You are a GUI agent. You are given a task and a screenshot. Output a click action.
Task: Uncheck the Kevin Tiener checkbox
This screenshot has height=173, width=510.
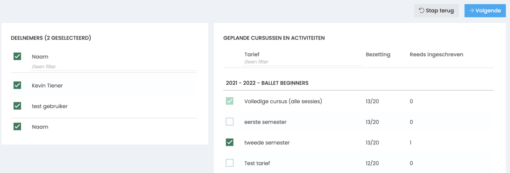17,85
